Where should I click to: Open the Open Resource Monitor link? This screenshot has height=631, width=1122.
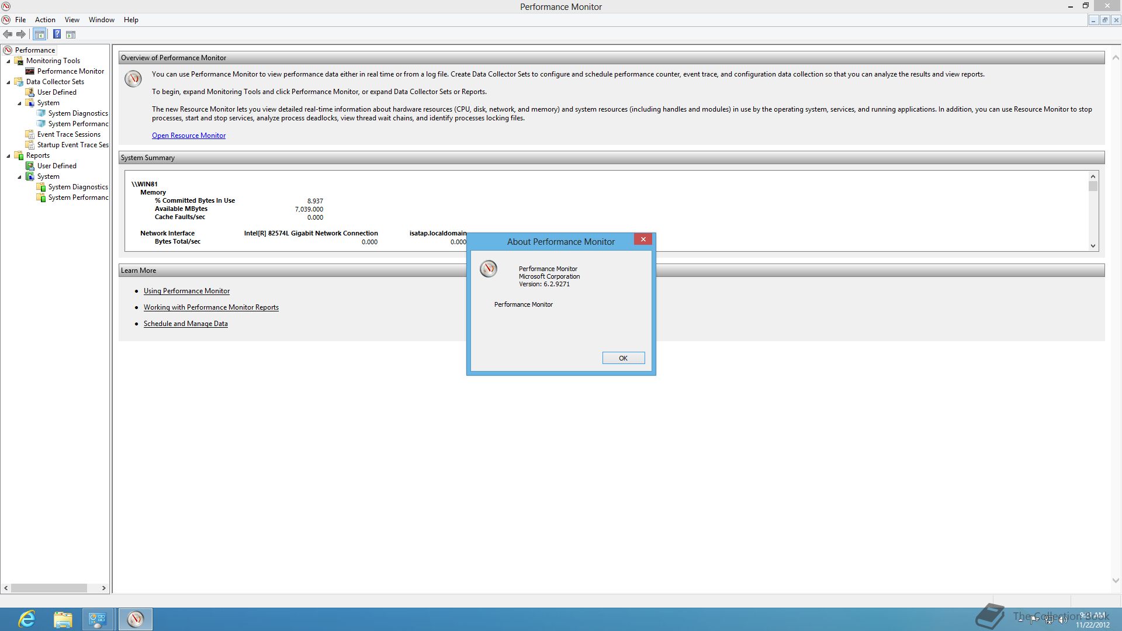189,136
